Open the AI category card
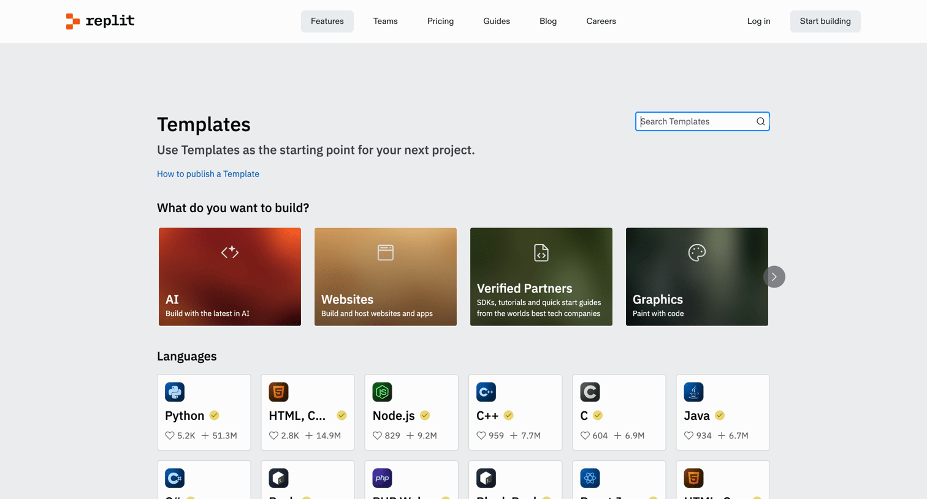This screenshot has height=499, width=927. [230, 276]
